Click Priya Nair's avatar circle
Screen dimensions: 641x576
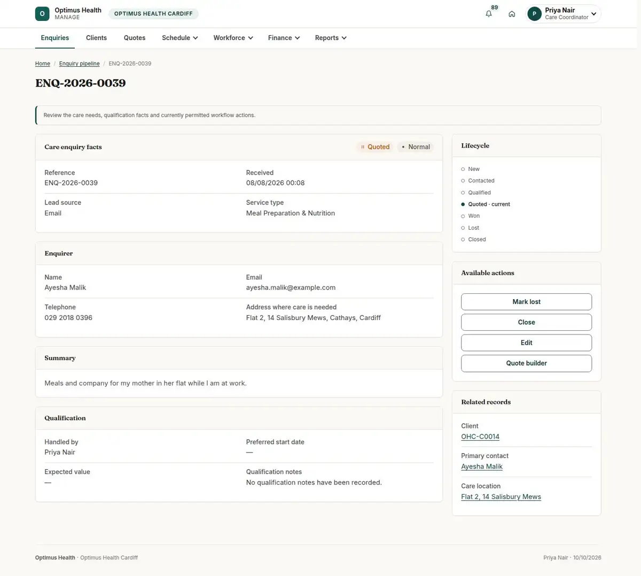tap(534, 14)
